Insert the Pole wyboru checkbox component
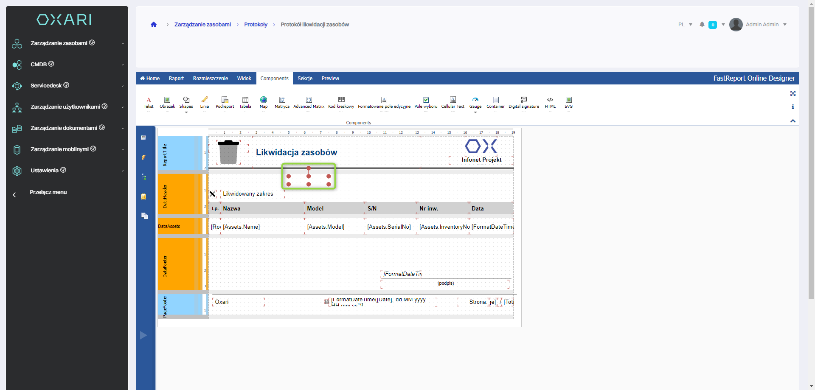 click(x=426, y=102)
